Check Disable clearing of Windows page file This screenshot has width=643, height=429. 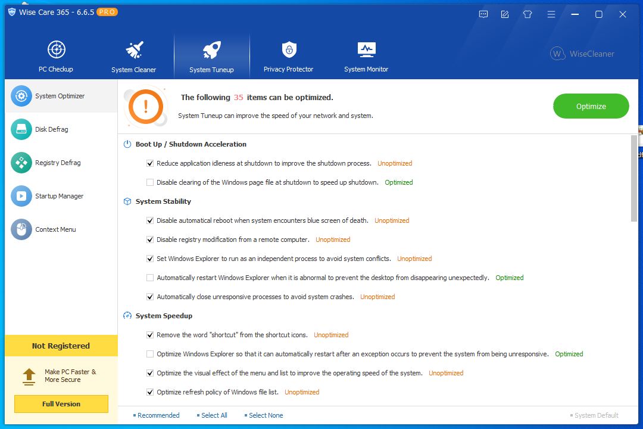[x=150, y=182]
